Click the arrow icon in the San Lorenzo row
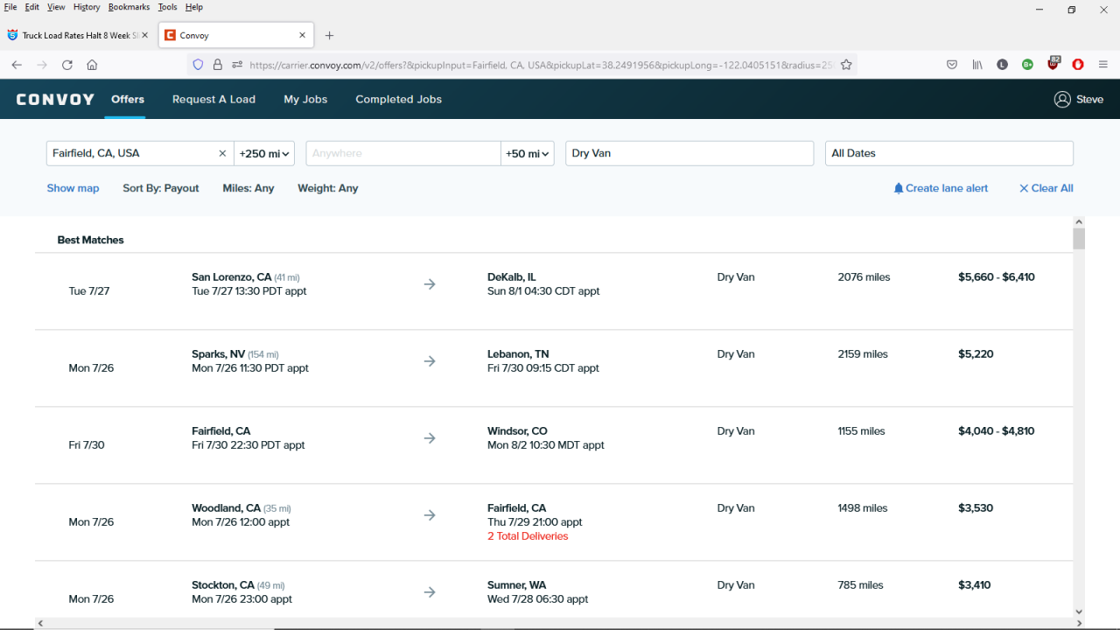 click(430, 284)
